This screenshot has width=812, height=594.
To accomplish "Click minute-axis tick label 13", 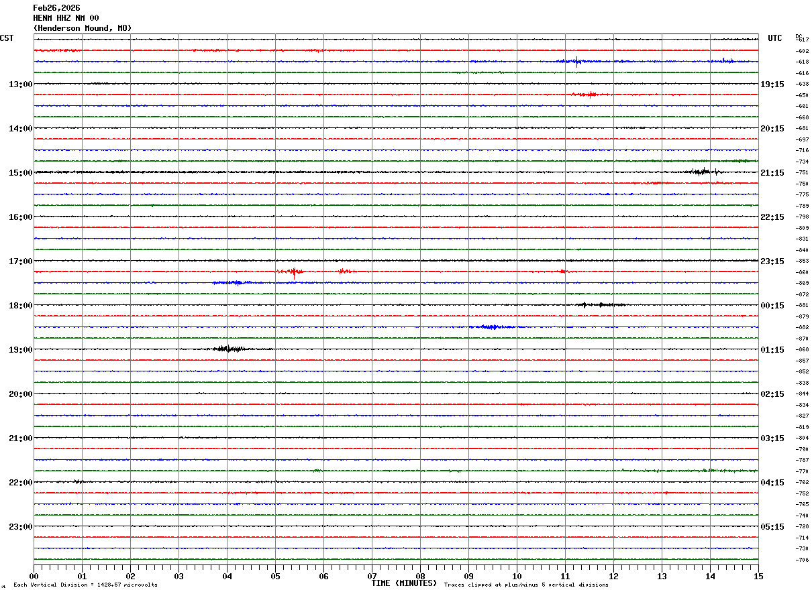I will coord(662,576).
